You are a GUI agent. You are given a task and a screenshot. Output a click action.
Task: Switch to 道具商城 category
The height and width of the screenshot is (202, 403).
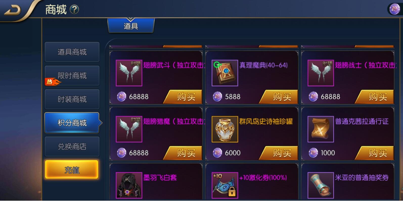coord(72,52)
